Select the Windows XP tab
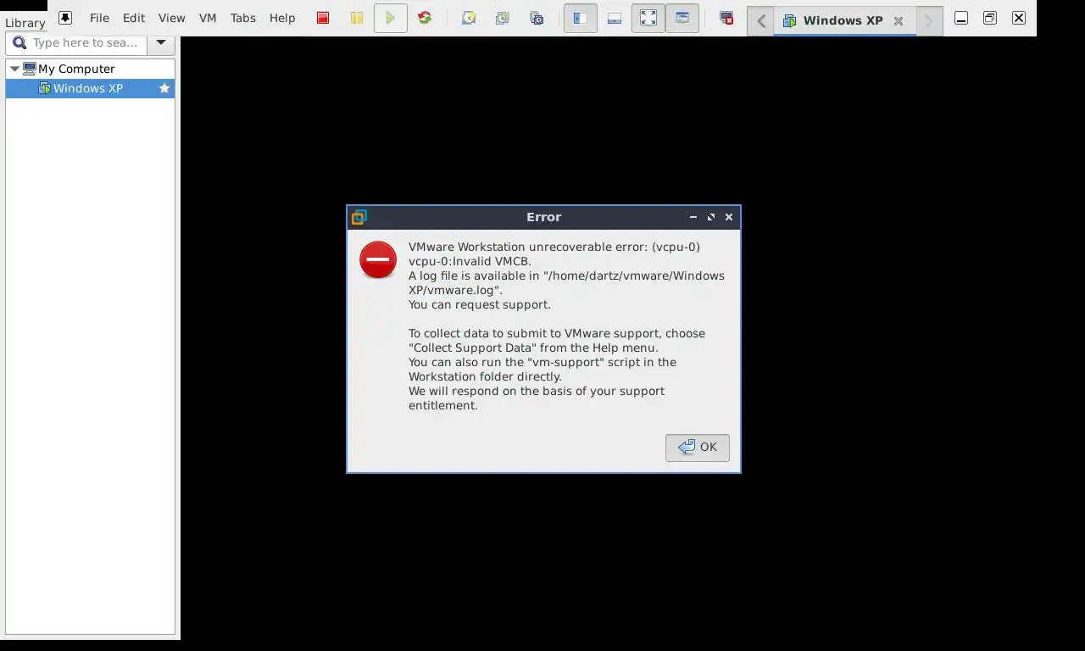The image size is (1085, 651). 843,20
